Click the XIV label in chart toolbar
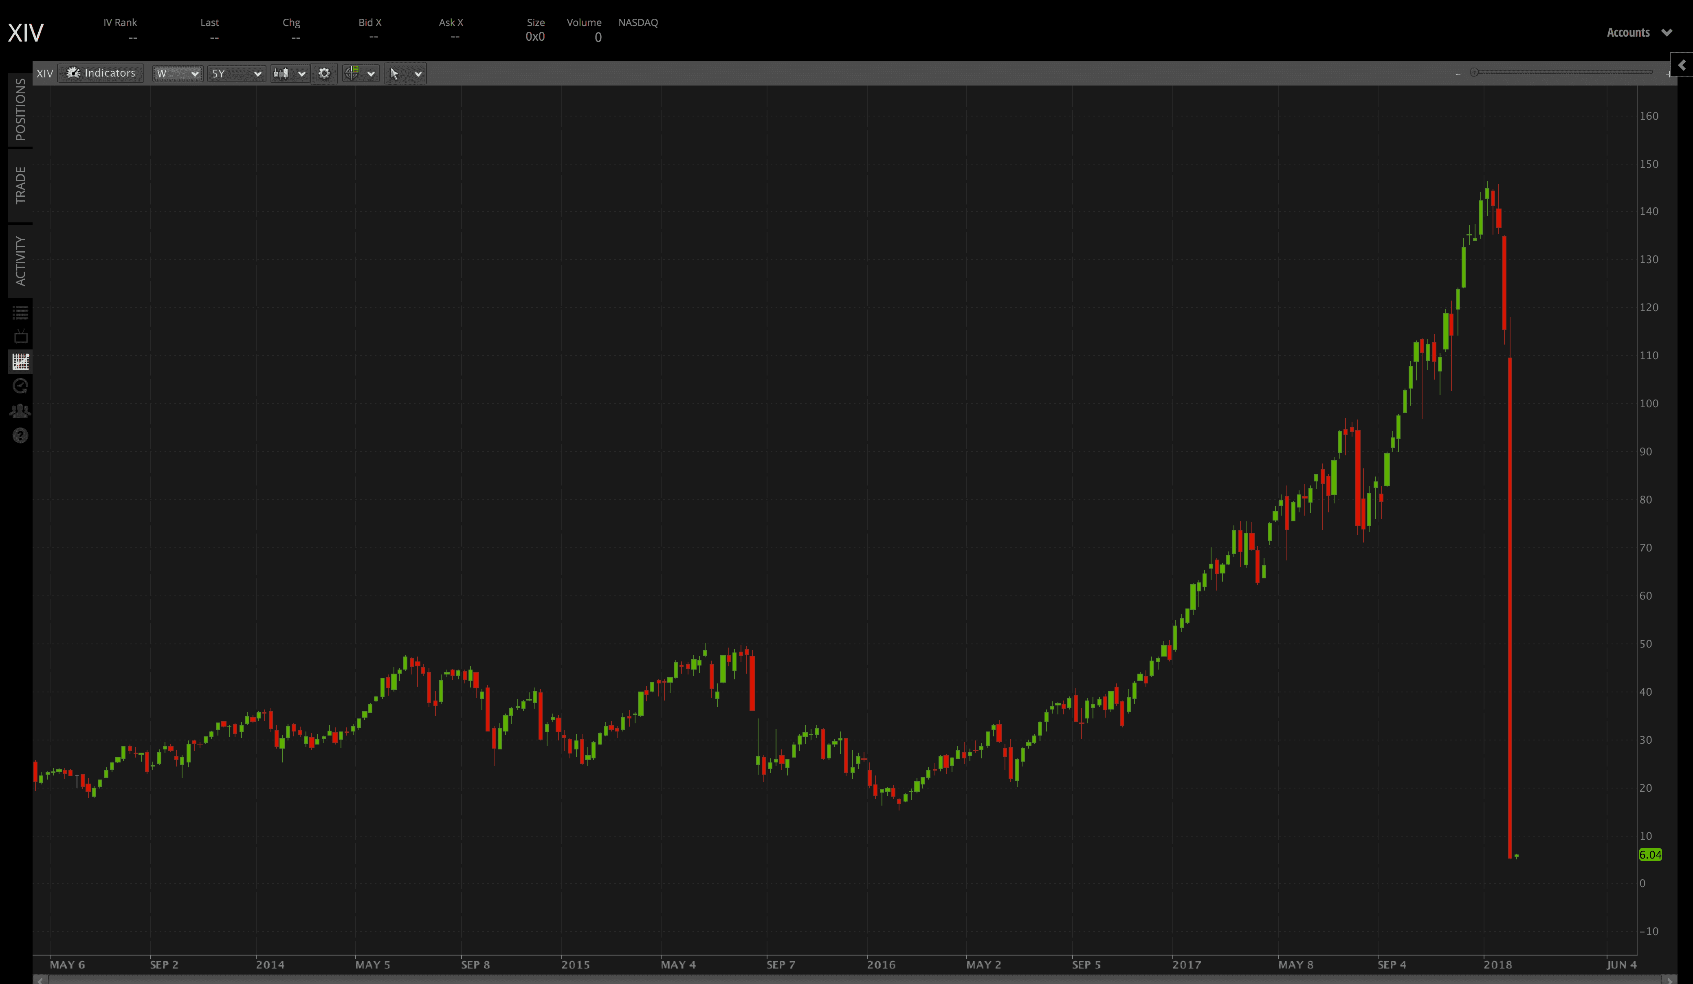 coord(44,74)
